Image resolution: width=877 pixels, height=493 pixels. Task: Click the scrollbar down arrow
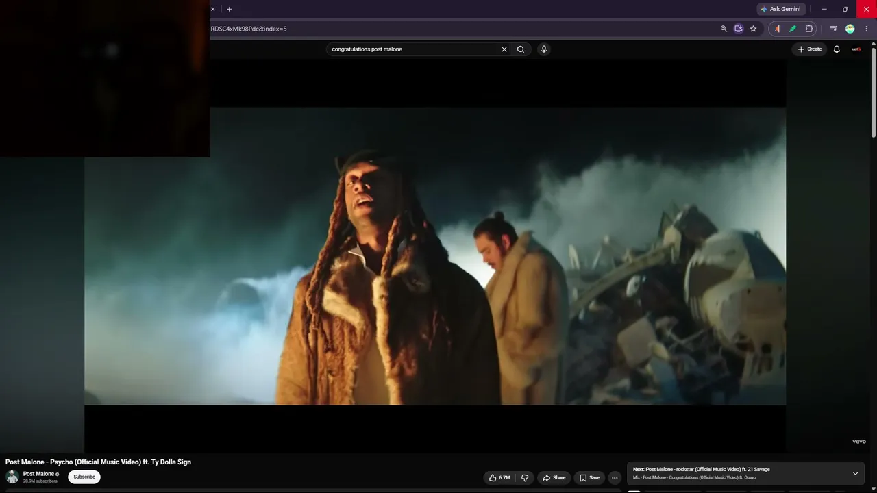click(x=874, y=490)
